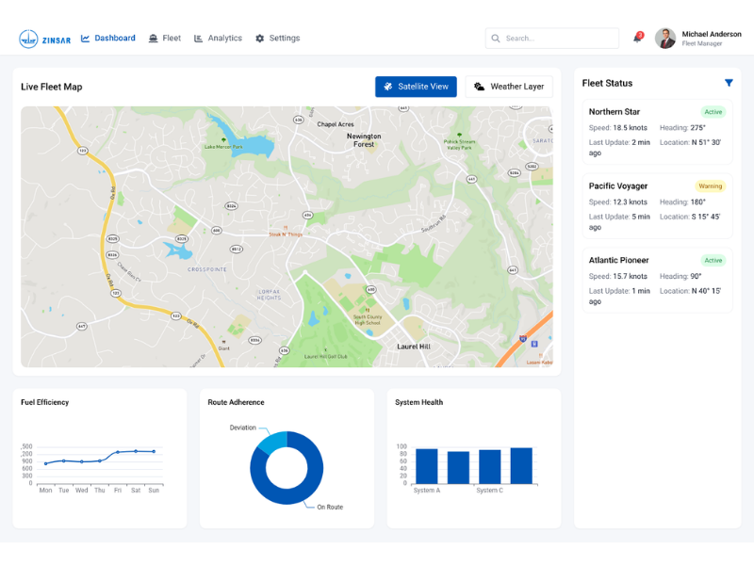Click the Newington Forest map label
754x565 pixels.
click(x=364, y=139)
